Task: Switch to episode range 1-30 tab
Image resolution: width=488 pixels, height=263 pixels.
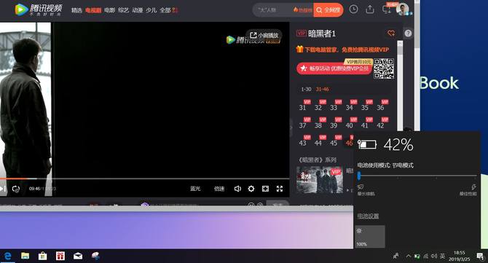Action: [306, 90]
